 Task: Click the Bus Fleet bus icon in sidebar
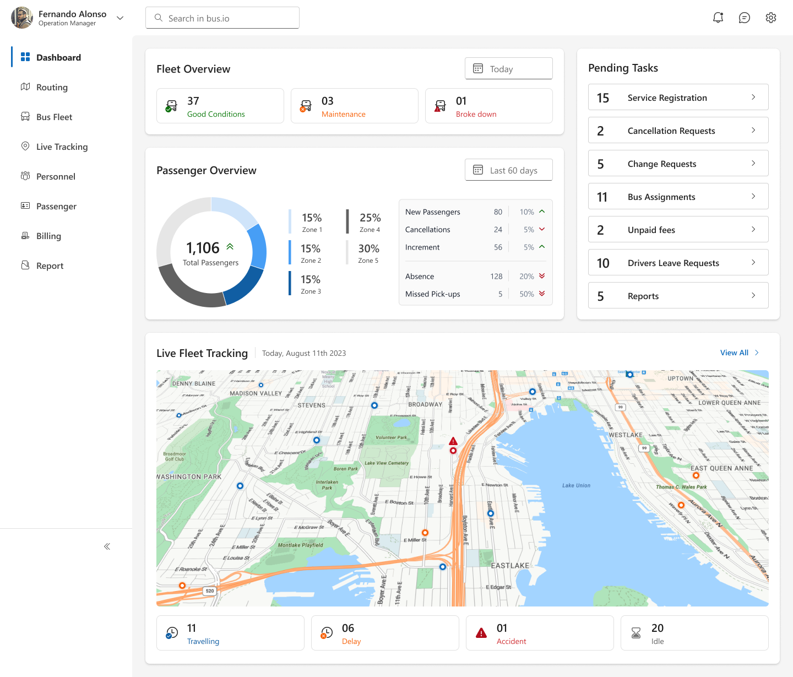coord(25,117)
